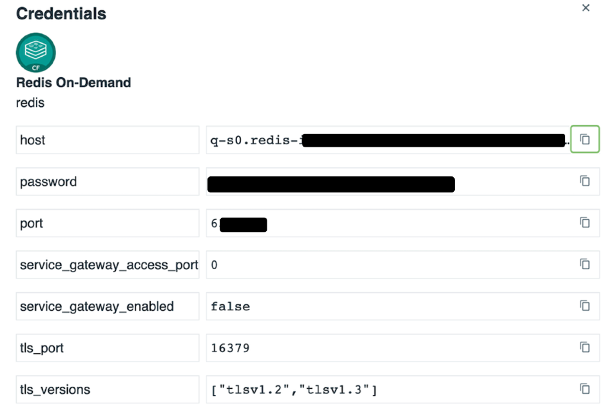Select the tls_port value 16379
The height and width of the screenshot is (417, 614).
pyautogui.click(x=231, y=348)
